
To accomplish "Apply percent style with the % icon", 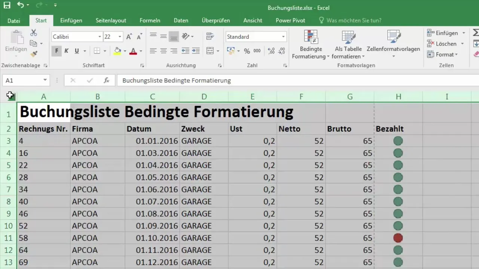I will click(247, 51).
